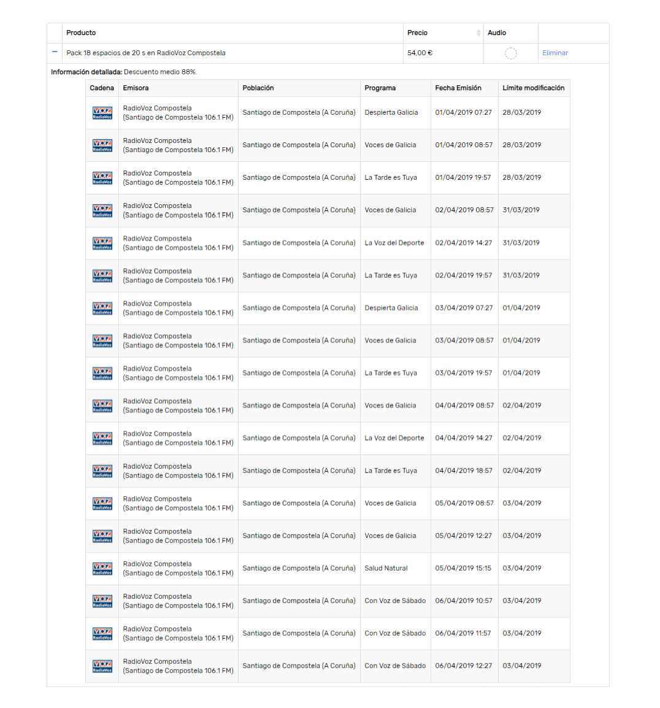Click emission date '04/04/2019 18:57'

click(x=464, y=471)
